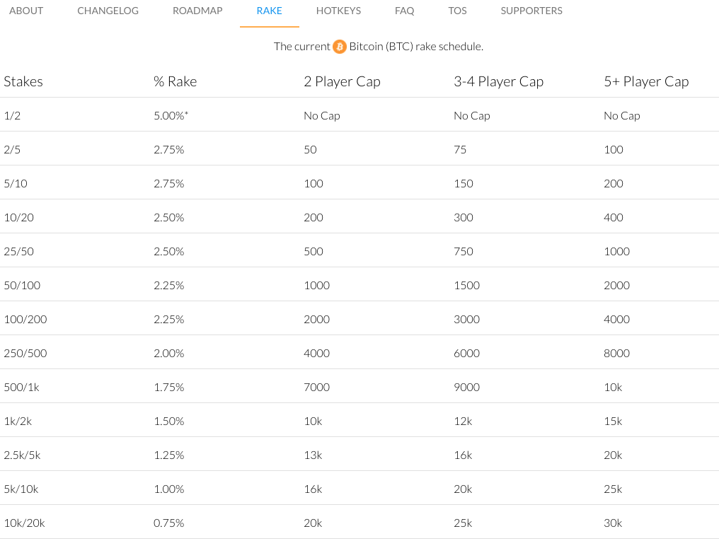Click the 10k/20k stakes row
This screenshot has height=541, width=719.
click(359, 523)
